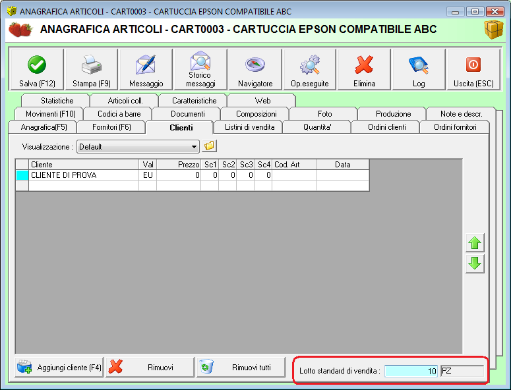Select the CLIENTE DI PROVA row cell

click(84, 175)
